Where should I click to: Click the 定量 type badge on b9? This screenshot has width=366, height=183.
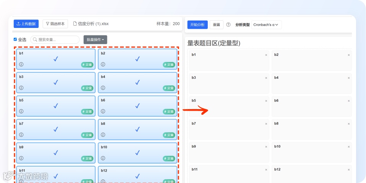click(x=87, y=158)
